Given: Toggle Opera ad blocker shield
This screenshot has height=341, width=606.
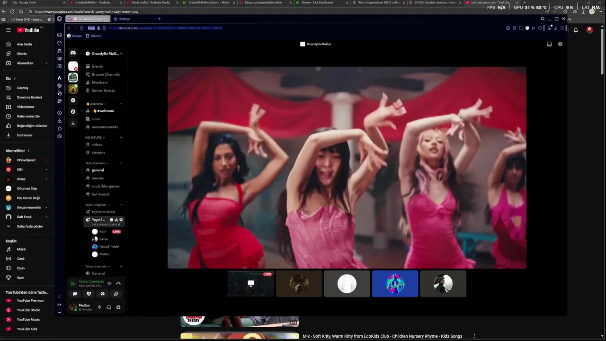Looking at the screenshot, I should point(527,28).
